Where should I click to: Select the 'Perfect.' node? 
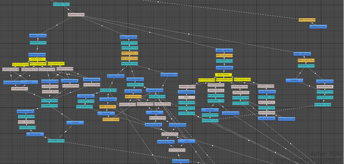tap(187, 97)
